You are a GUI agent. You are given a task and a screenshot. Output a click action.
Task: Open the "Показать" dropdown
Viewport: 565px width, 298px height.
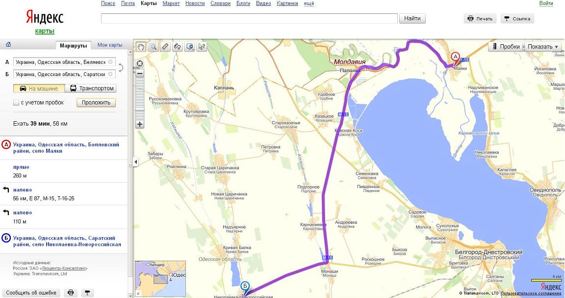[x=543, y=47]
